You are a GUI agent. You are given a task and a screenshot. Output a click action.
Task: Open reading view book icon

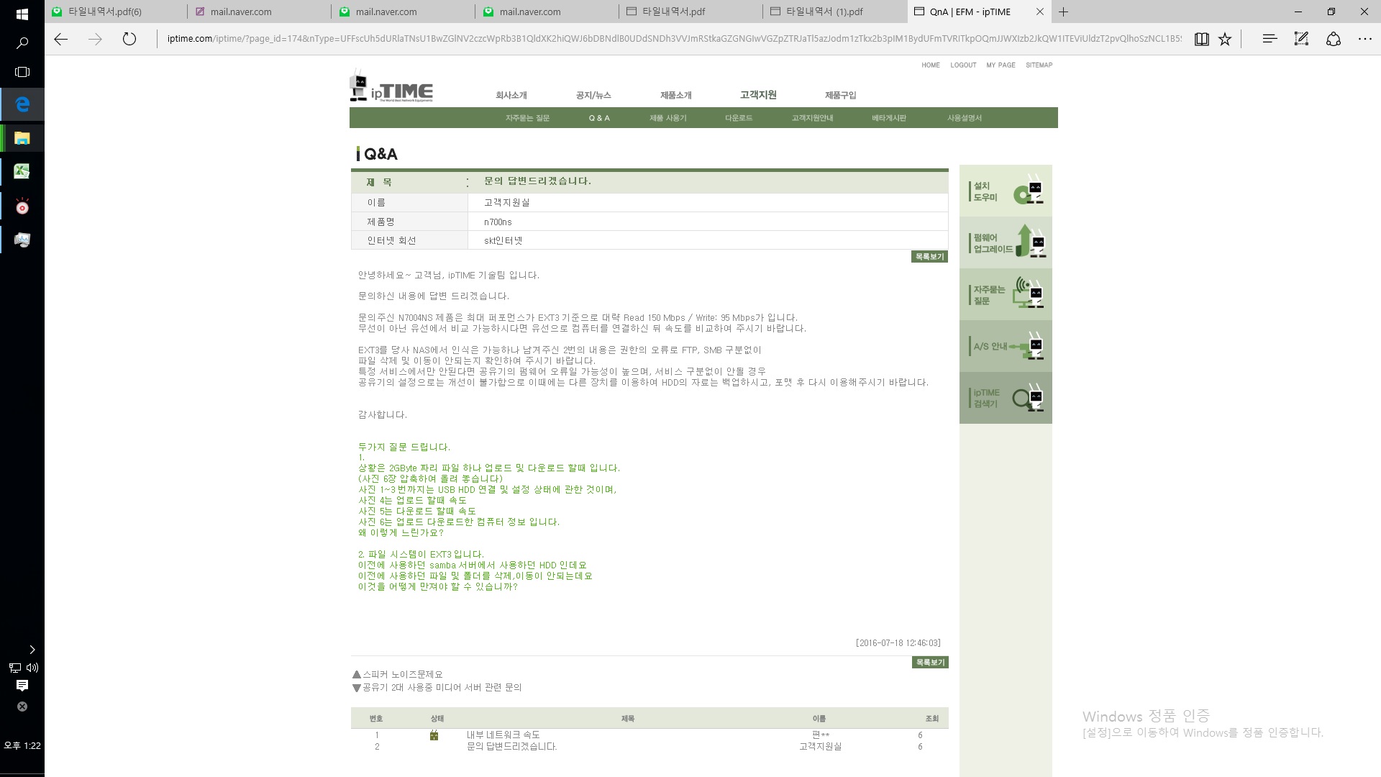[x=1201, y=39]
